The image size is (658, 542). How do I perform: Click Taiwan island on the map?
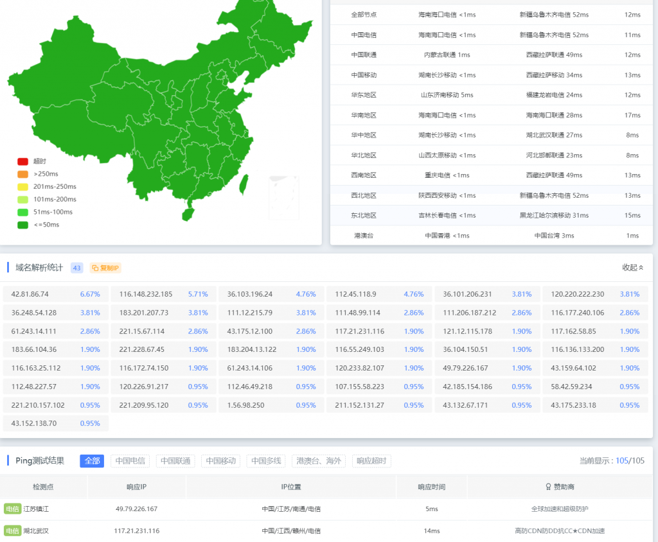243,184
